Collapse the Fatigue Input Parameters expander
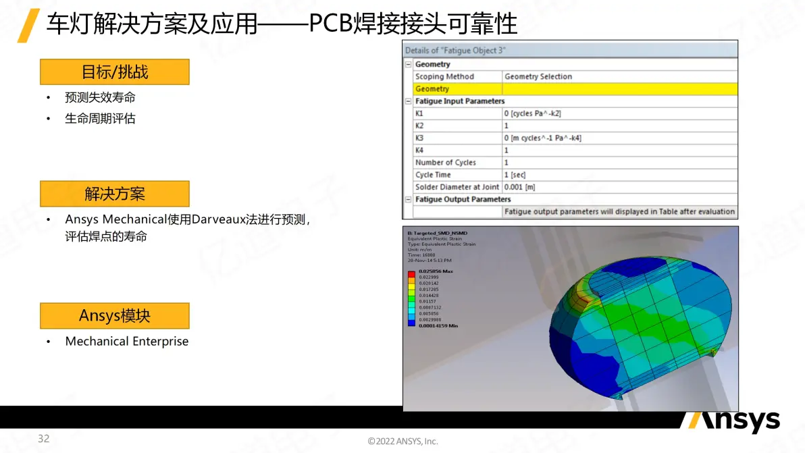 409,101
